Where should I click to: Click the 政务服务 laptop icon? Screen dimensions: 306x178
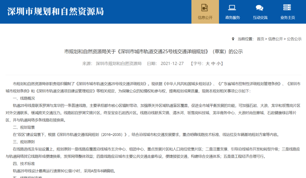(x=232, y=8)
